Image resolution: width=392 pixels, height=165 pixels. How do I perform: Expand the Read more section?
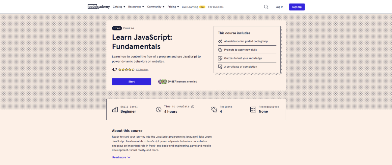[x=121, y=157]
